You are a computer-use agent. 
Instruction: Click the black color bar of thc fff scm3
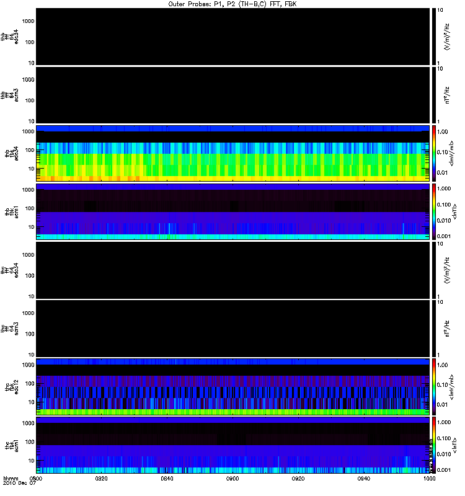(434, 329)
